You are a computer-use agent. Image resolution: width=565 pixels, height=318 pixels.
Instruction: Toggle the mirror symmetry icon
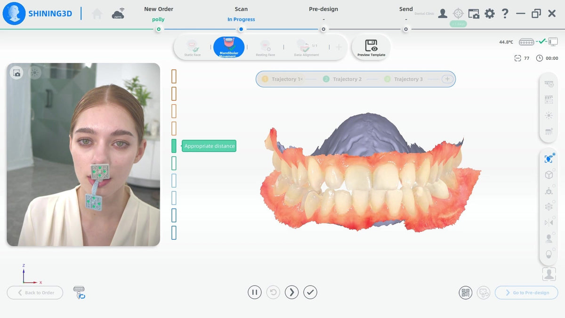click(x=549, y=222)
